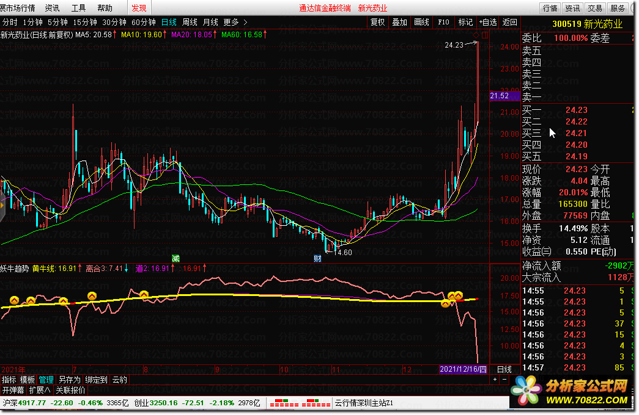Click the 买一 price 24.23
Screen dimensions: 639x415
coord(576,110)
